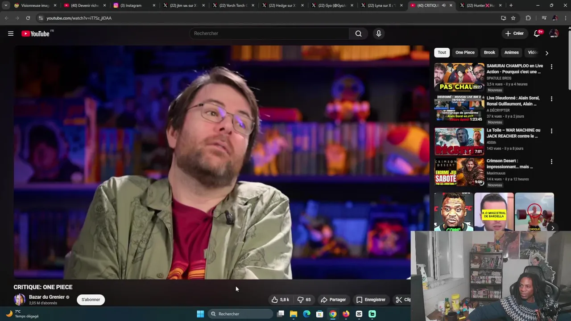Open the La Toile WAR MACHINE title
This screenshot has width=571, height=321.
point(513,133)
